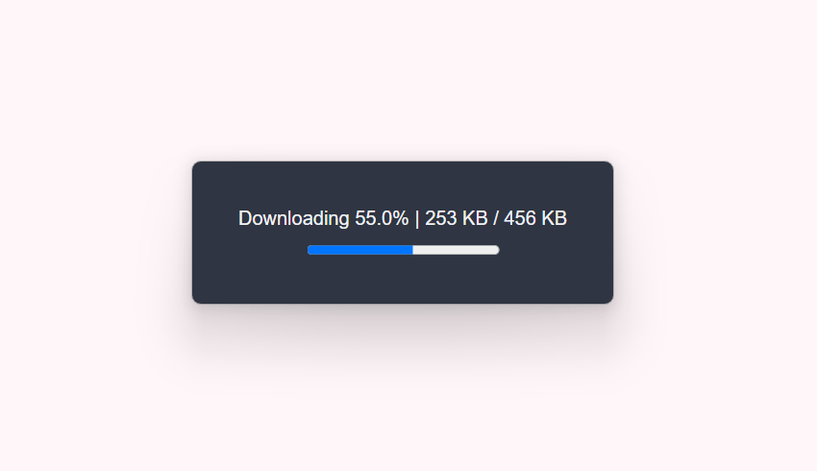Click the 253 KB downloaded amount
Viewport: 817px width, 471px height.
[456, 218]
